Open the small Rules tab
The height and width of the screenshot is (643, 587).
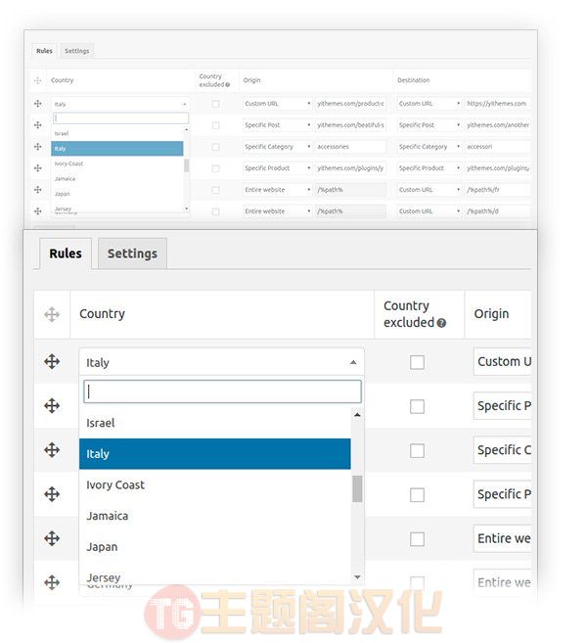tap(44, 51)
